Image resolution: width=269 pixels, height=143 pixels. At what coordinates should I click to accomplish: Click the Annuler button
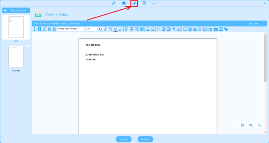tap(145, 139)
